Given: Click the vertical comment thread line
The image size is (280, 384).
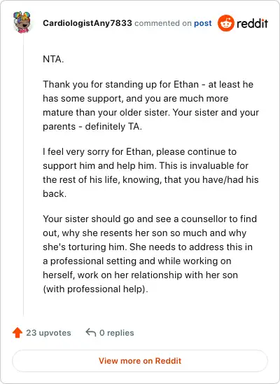Looking at the screenshot, I should pyautogui.click(x=24, y=174).
